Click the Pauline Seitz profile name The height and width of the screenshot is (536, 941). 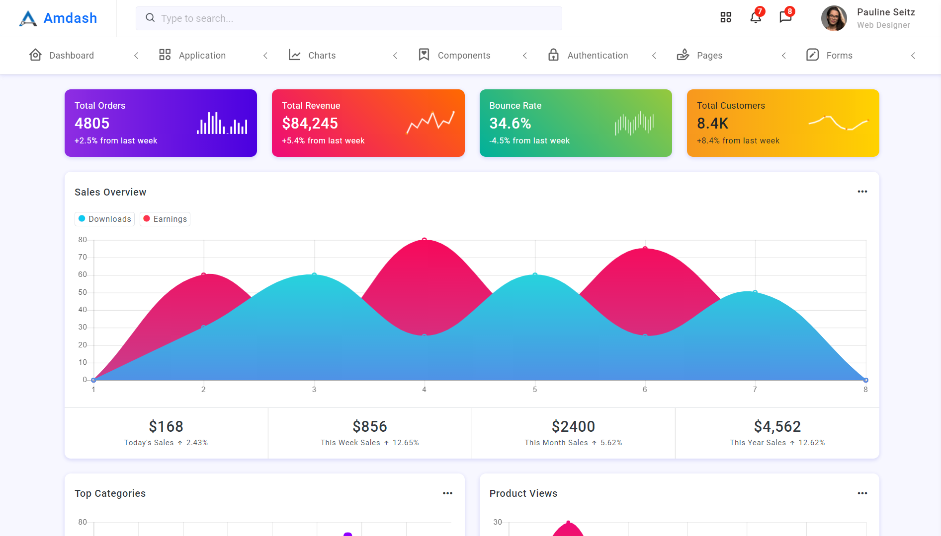(x=885, y=12)
